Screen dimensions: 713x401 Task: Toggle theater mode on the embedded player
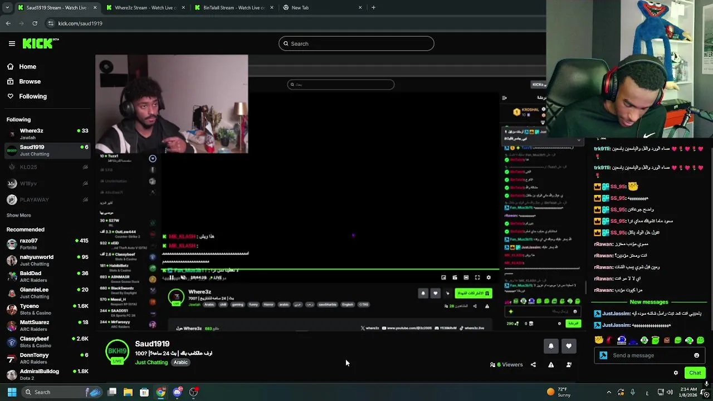(x=466, y=277)
